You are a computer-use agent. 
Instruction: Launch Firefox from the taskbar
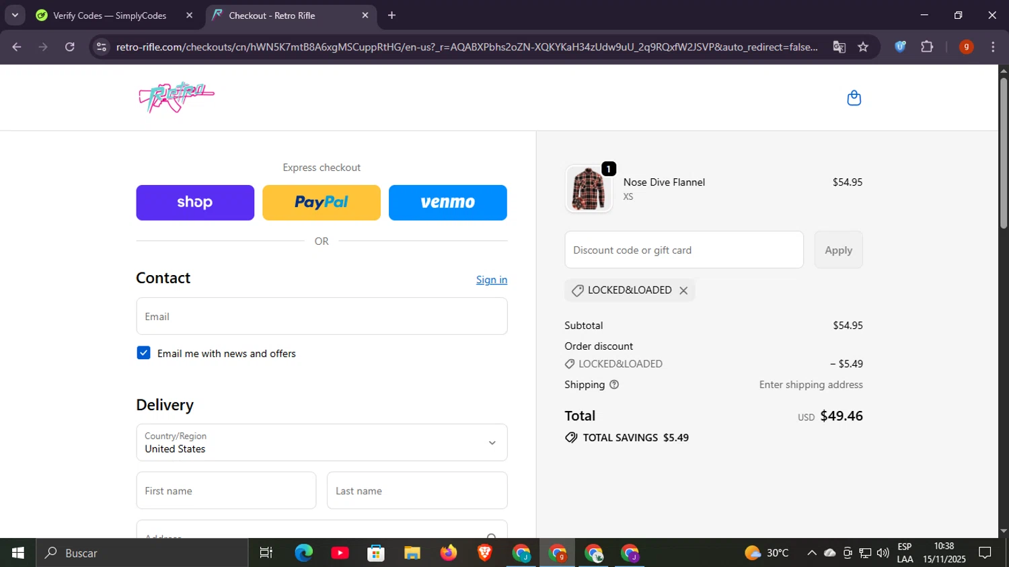click(449, 553)
